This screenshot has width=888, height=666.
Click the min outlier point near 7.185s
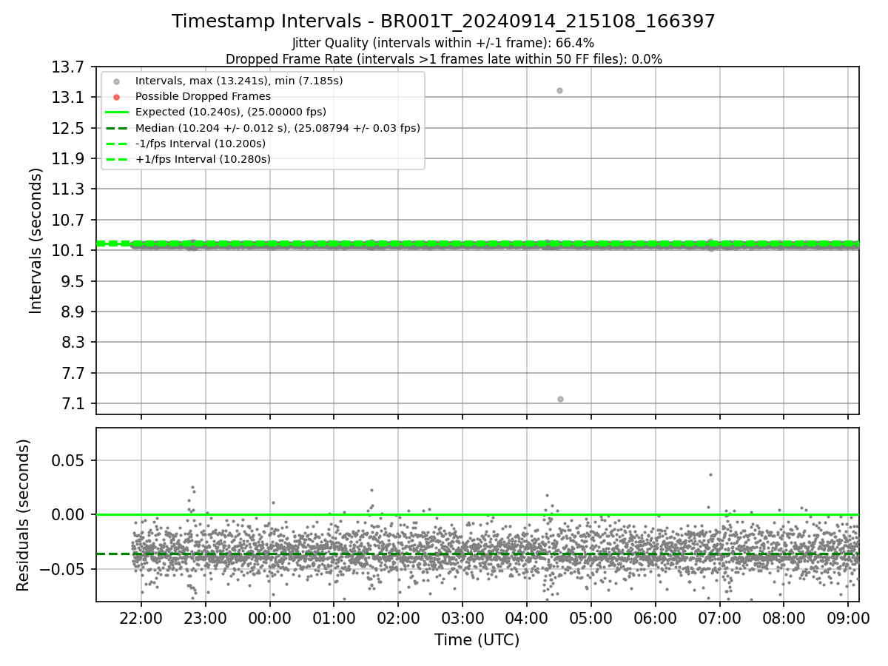[x=560, y=399]
